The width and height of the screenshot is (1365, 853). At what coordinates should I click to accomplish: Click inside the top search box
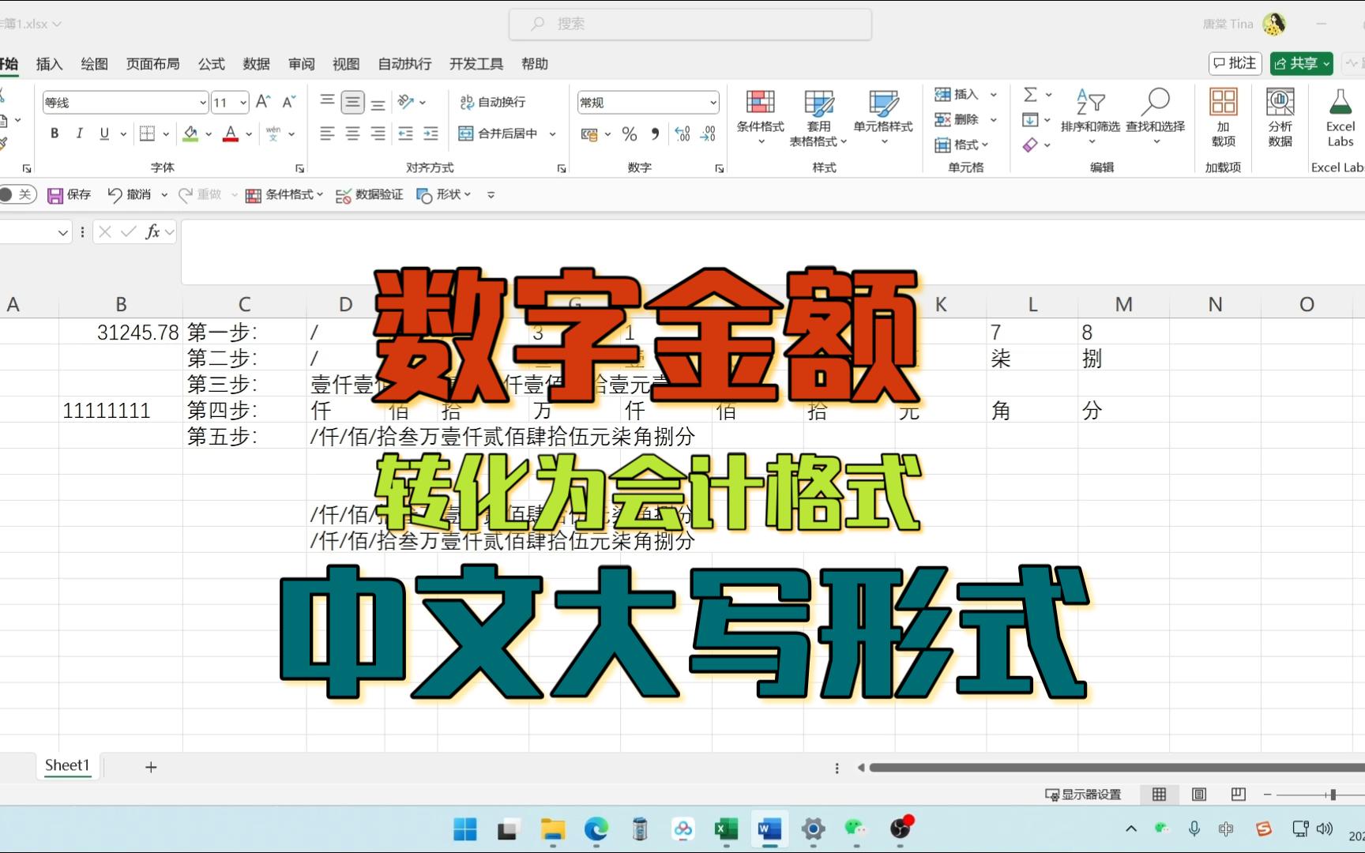coord(690,24)
